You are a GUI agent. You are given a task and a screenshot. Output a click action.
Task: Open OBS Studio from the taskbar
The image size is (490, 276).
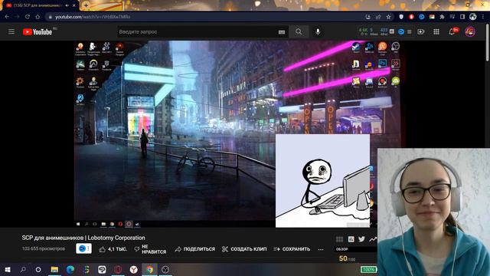coord(165,269)
